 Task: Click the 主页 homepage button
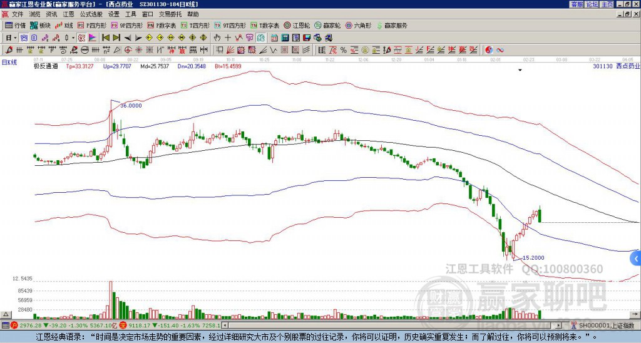pyautogui.click(x=607, y=4)
